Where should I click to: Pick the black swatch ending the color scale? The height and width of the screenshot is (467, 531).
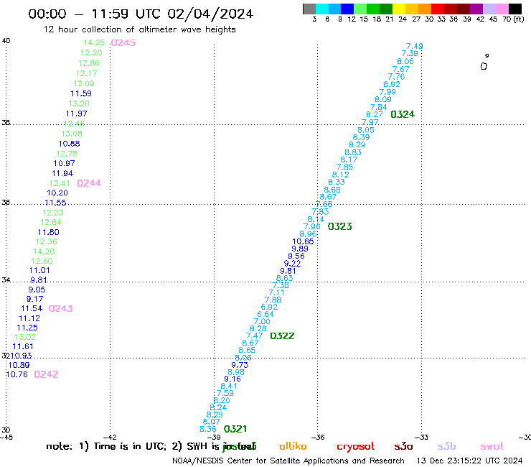pyautogui.click(x=515, y=9)
